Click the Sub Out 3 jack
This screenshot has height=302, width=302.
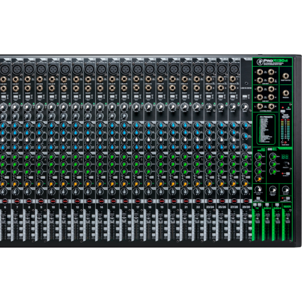pos(271,89)
